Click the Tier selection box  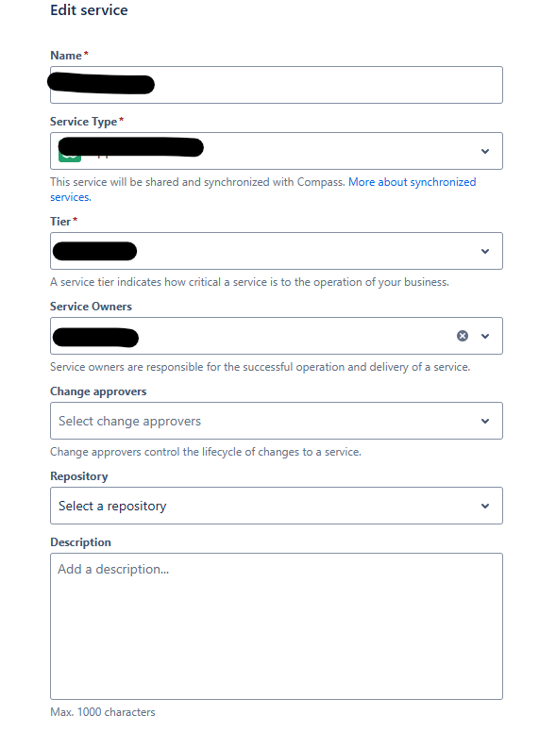click(x=277, y=251)
